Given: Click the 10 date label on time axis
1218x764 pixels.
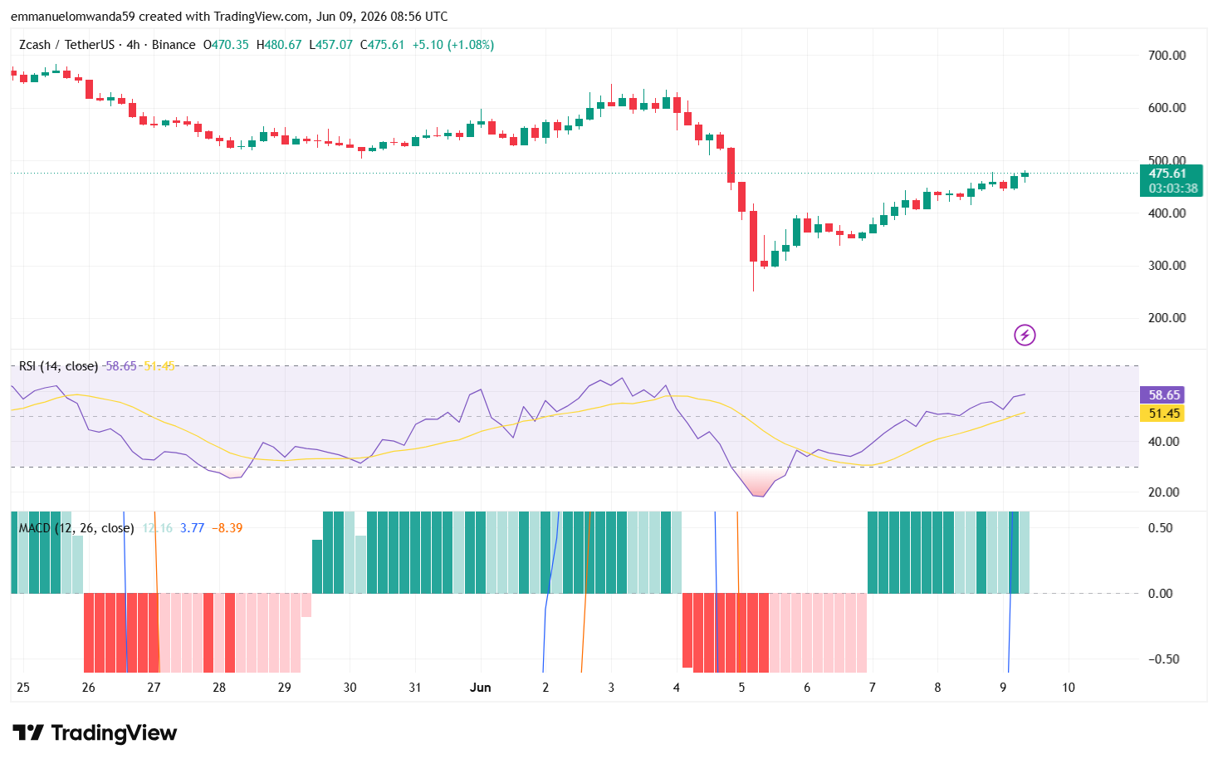Looking at the screenshot, I should pos(1069,688).
